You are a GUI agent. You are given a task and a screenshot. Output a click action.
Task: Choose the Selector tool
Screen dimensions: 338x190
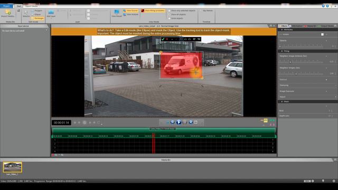[x=26, y=13]
